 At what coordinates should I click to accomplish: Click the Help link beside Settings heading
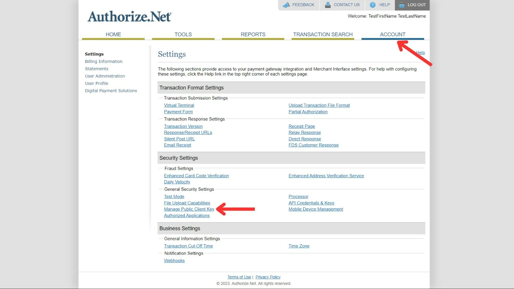pyautogui.click(x=421, y=53)
